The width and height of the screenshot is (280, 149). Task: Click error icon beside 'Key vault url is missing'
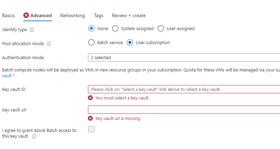90,118
